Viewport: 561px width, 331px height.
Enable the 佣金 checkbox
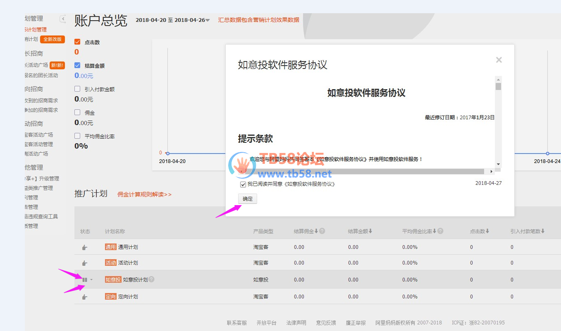tap(77, 112)
